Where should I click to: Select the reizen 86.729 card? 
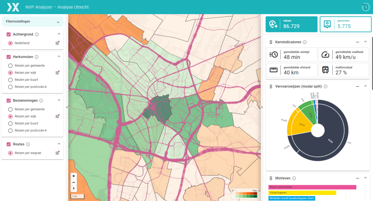pyautogui.click(x=291, y=24)
